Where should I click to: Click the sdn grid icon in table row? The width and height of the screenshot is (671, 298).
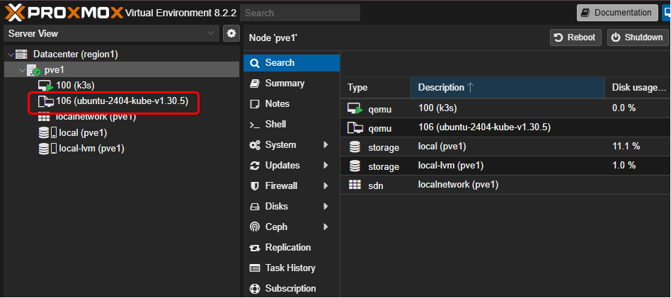click(355, 185)
